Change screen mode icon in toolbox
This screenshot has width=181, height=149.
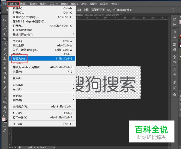(5, 130)
